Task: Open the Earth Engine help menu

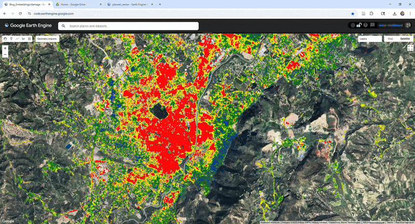Action: pyautogui.click(x=366, y=25)
